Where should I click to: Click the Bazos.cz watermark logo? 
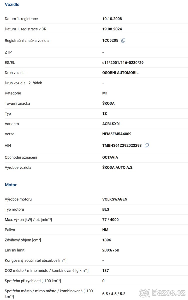point(162,292)
